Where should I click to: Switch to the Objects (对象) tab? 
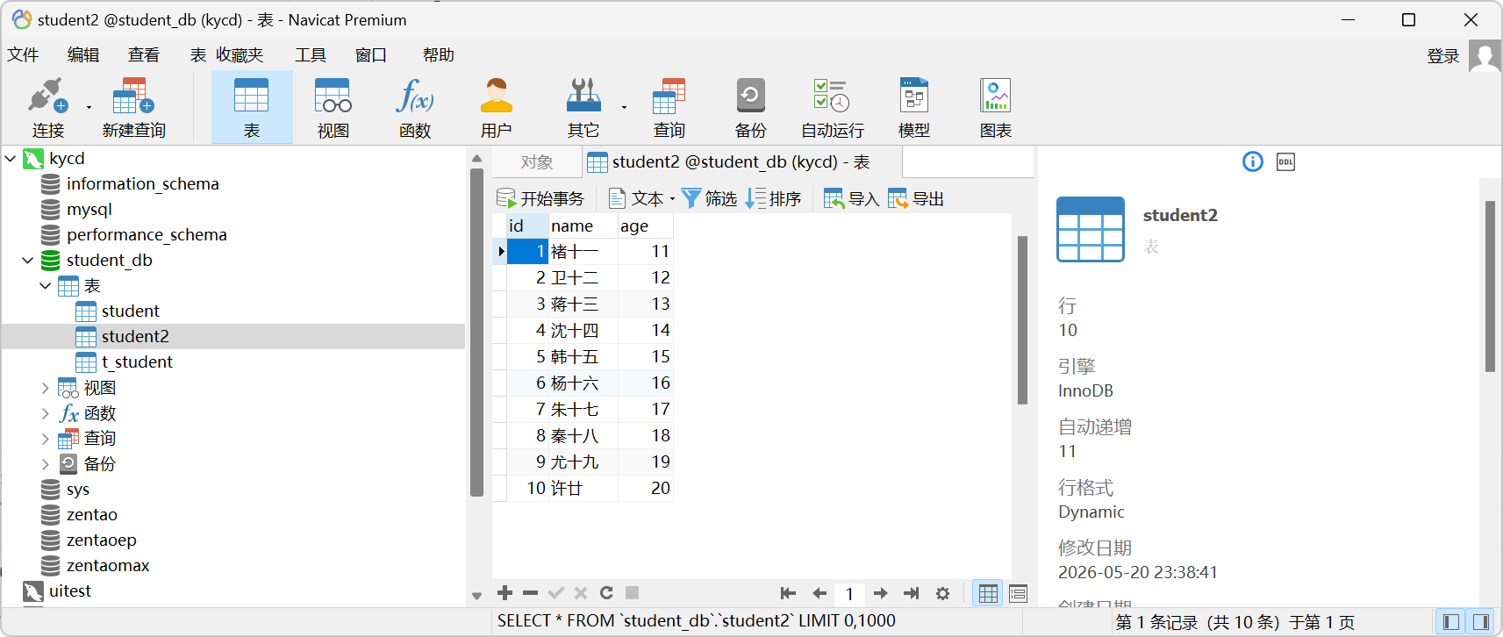(x=537, y=162)
